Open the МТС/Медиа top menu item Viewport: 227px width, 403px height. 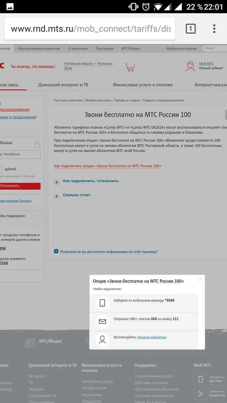coord(131,48)
